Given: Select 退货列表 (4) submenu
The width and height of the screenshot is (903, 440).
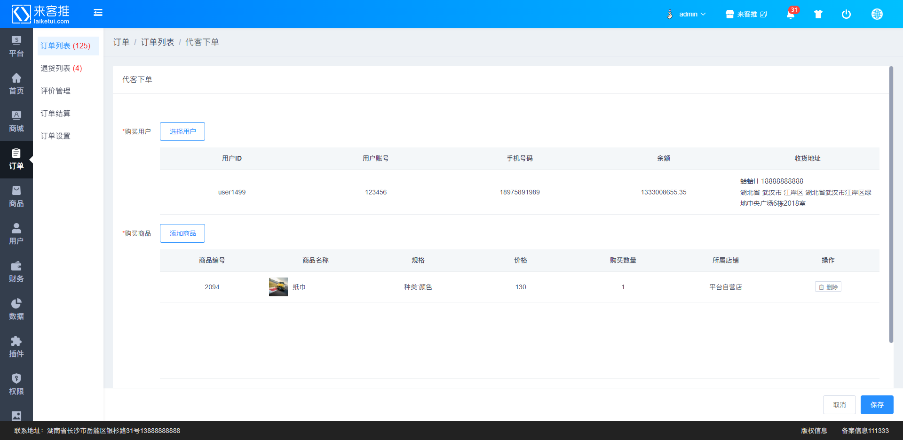Looking at the screenshot, I should pyautogui.click(x=68, y=69).
